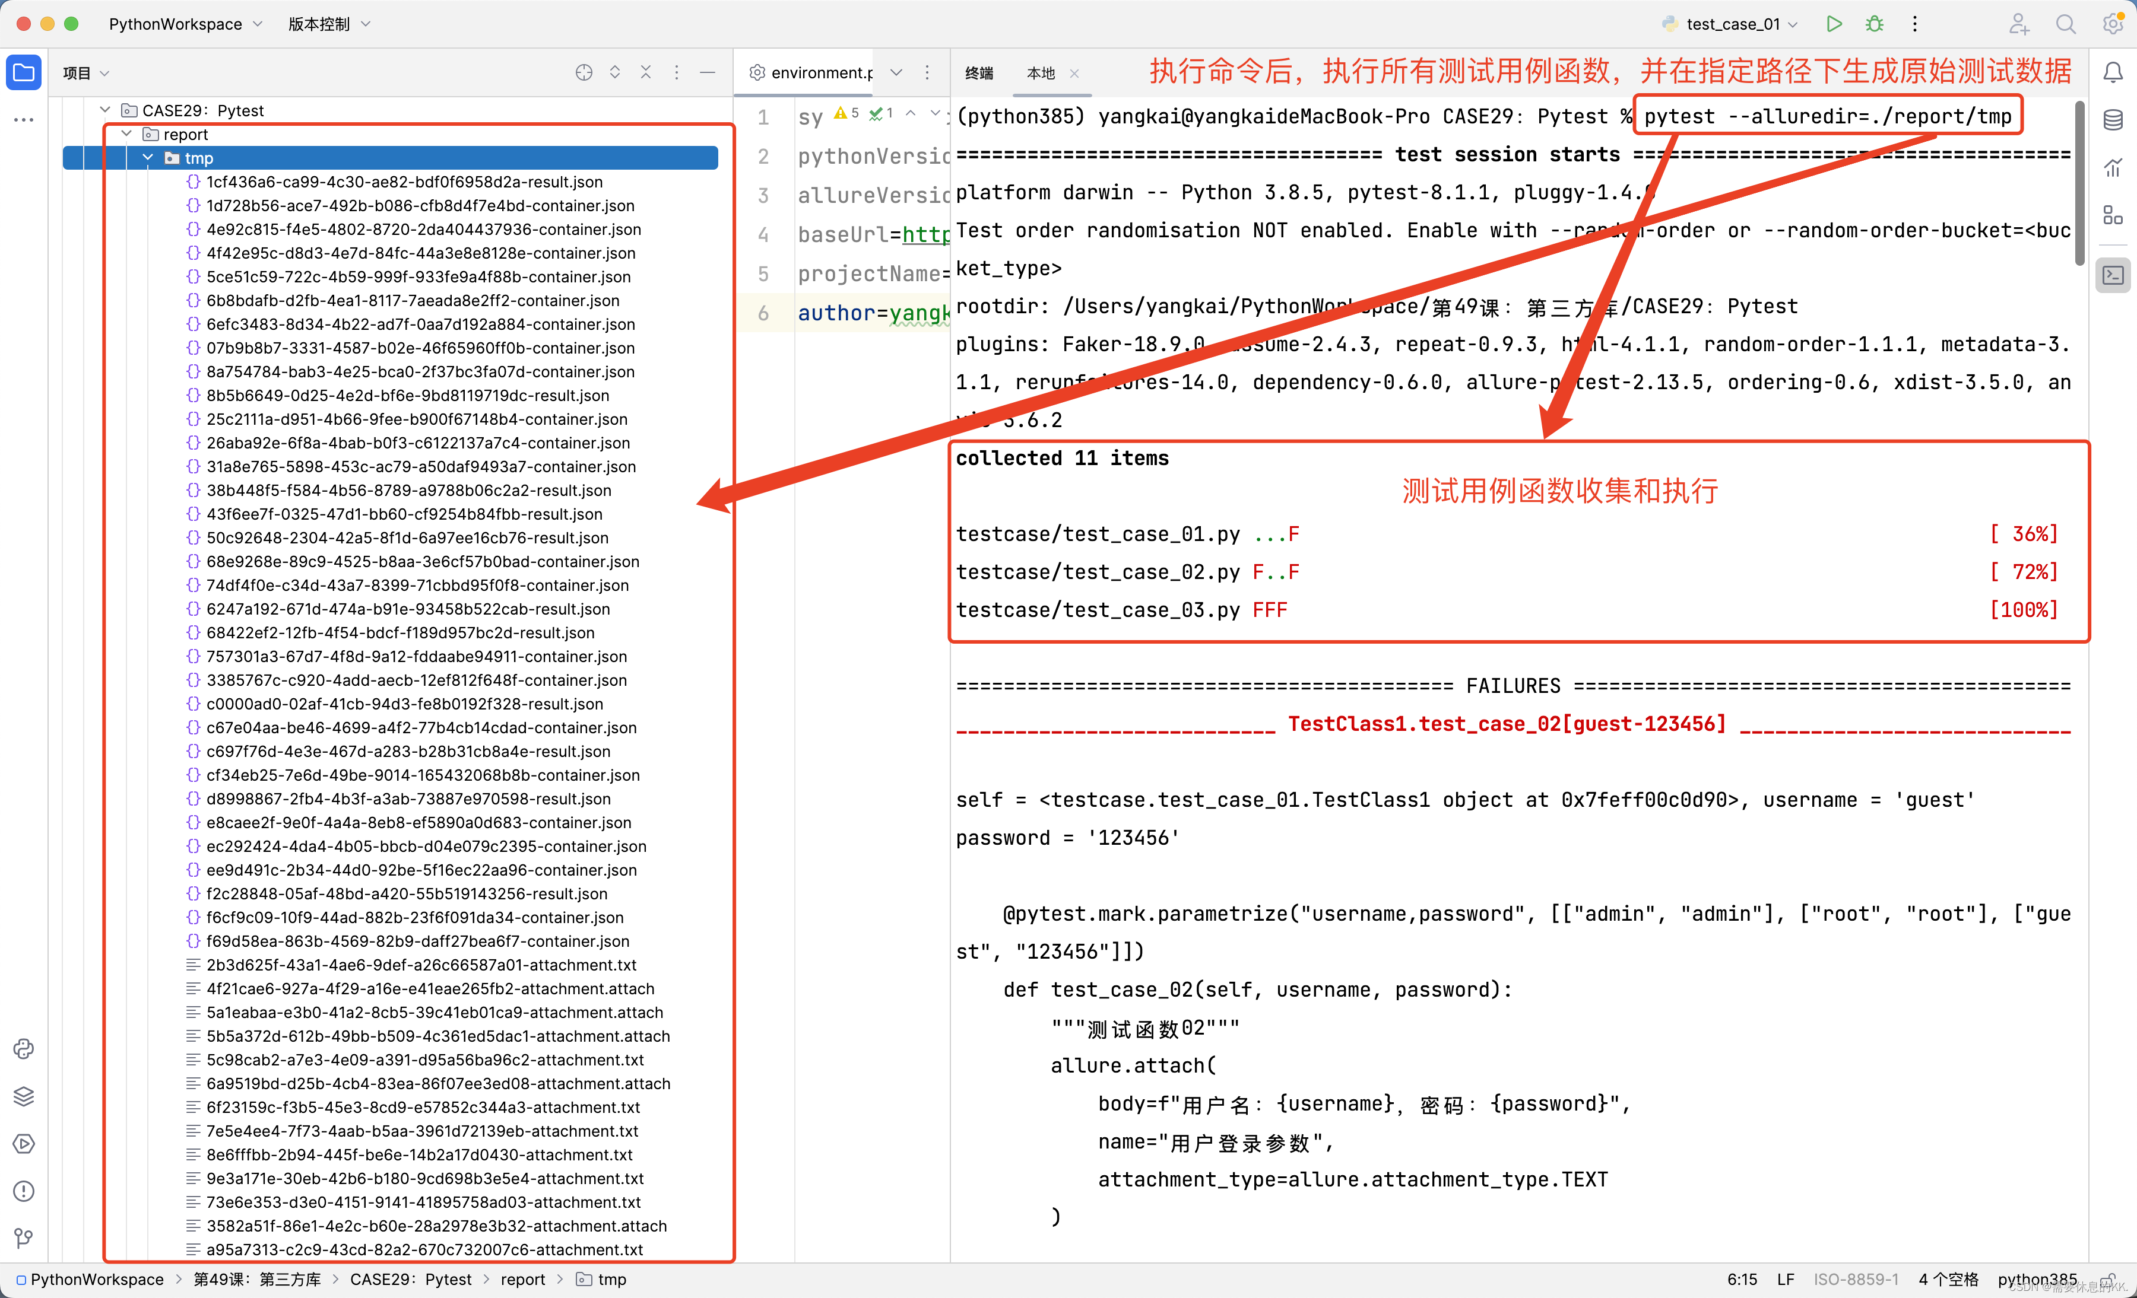Screen dimensions: 2137x1298
Task: Show hidden editor tabs dropdown
Action: [x=897, y=73]
